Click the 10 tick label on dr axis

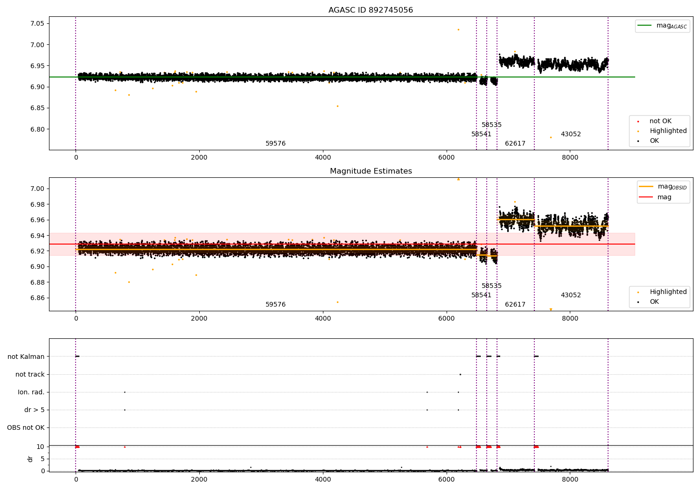point(41,447)
